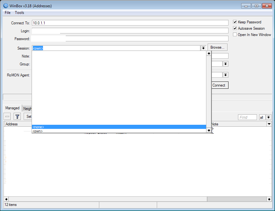Image resolution: width=275 pixels, height=211 pixels.
Task: Click the 'all' filter field
Action: [262, 117]
